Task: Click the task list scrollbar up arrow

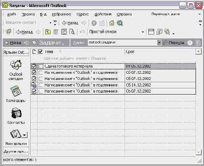Action: (x=198, y=52)
